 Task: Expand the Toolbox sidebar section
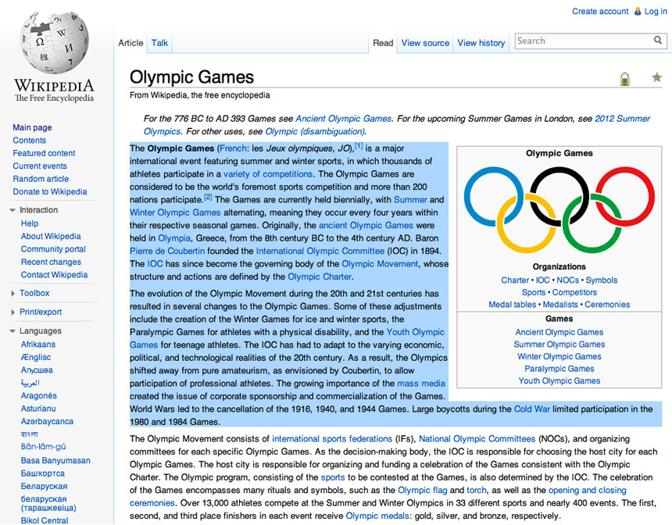click(13, 293)
